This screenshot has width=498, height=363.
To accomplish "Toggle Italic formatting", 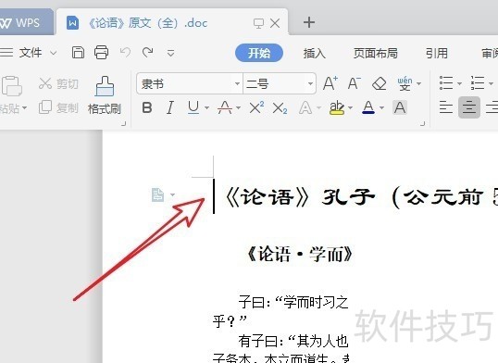I will click(170, 108).
